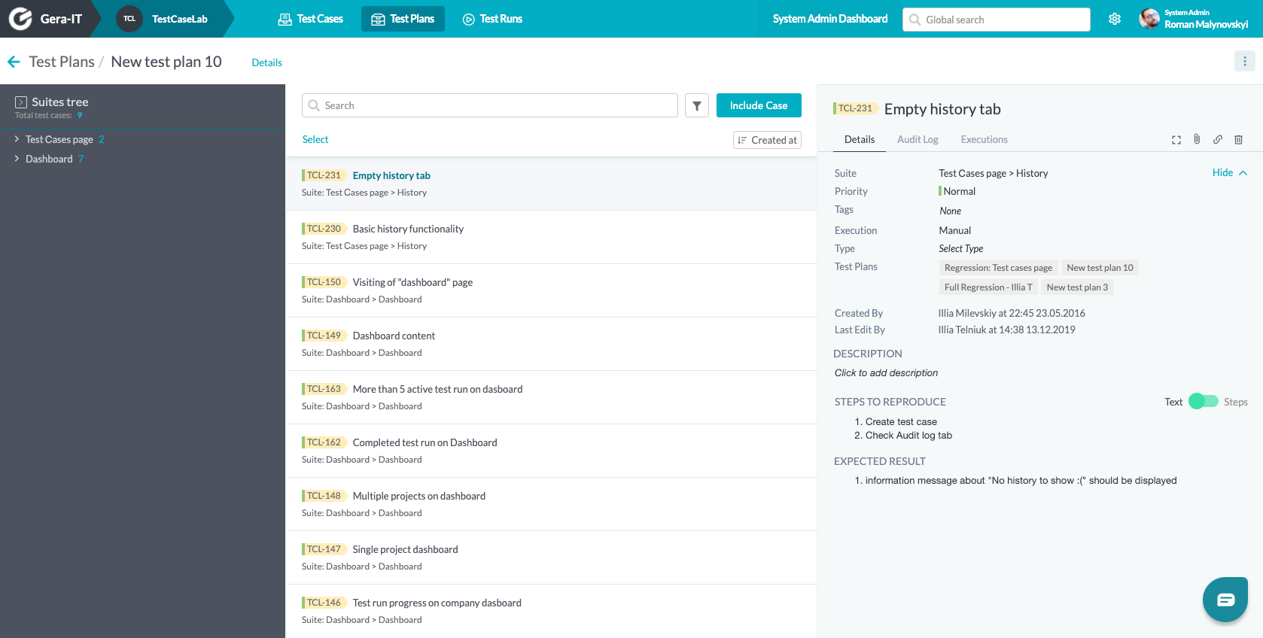Click the attachment paperclip icon

click(1197, 139)
